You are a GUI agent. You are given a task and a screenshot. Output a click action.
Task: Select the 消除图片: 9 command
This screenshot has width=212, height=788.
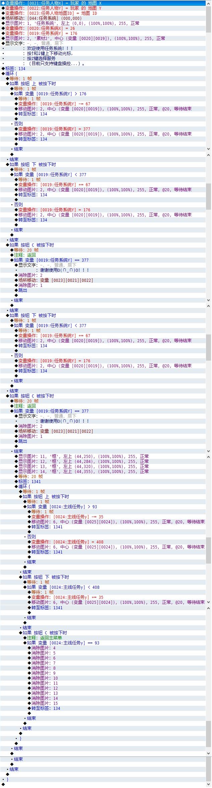[x=103, y=673]
